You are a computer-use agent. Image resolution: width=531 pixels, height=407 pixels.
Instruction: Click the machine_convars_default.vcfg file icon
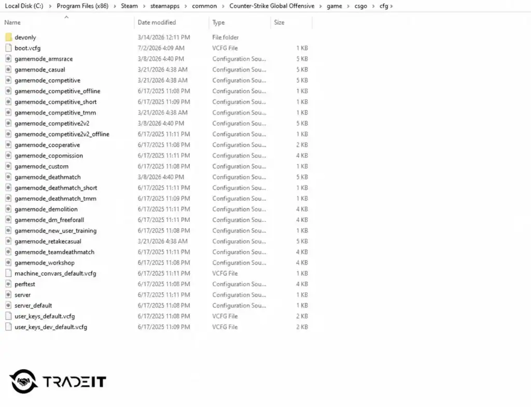pos(8,273)
